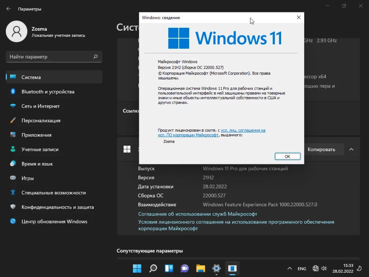
Task: Open the notification moon icon in tray
Action: tap(359, 269)
